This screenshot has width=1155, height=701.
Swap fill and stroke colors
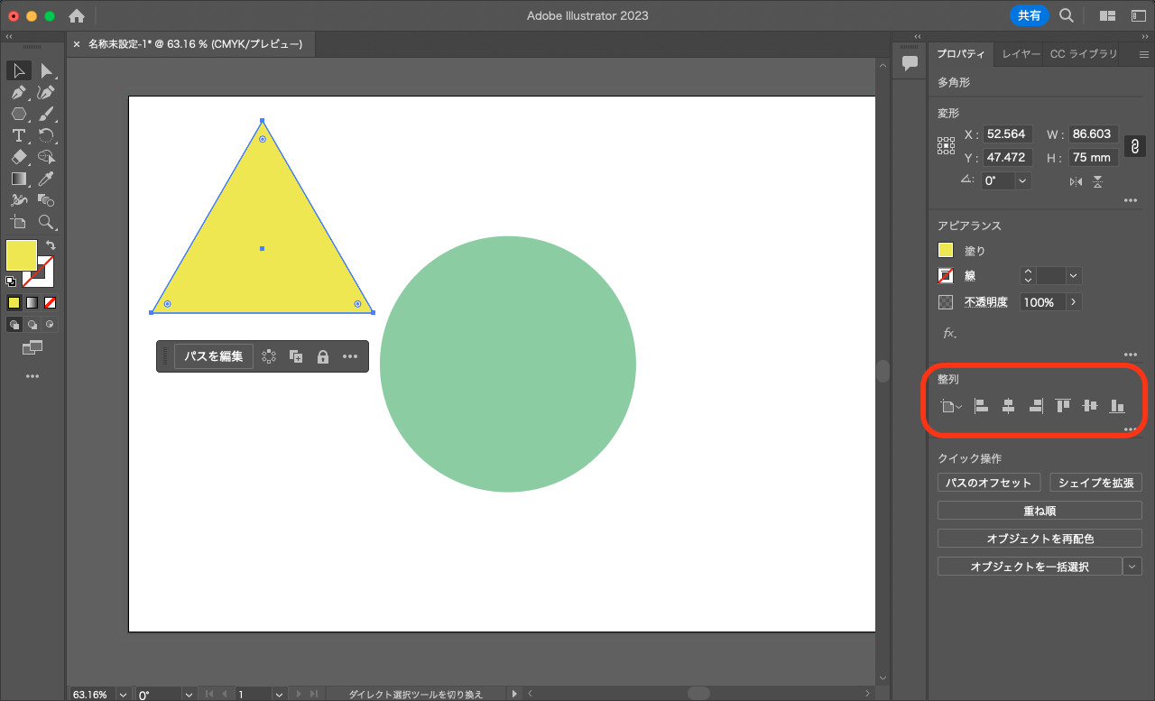51,245
